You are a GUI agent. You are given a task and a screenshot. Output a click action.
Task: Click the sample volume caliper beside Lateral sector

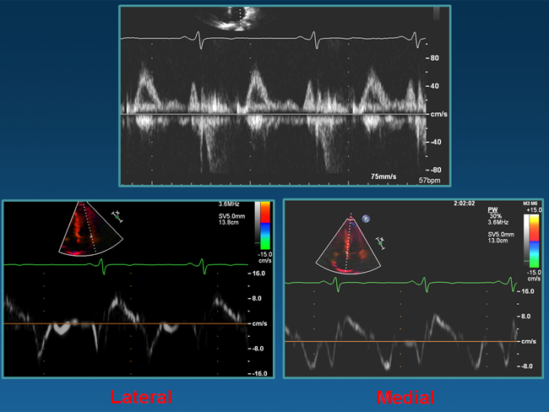pos(117,215)
